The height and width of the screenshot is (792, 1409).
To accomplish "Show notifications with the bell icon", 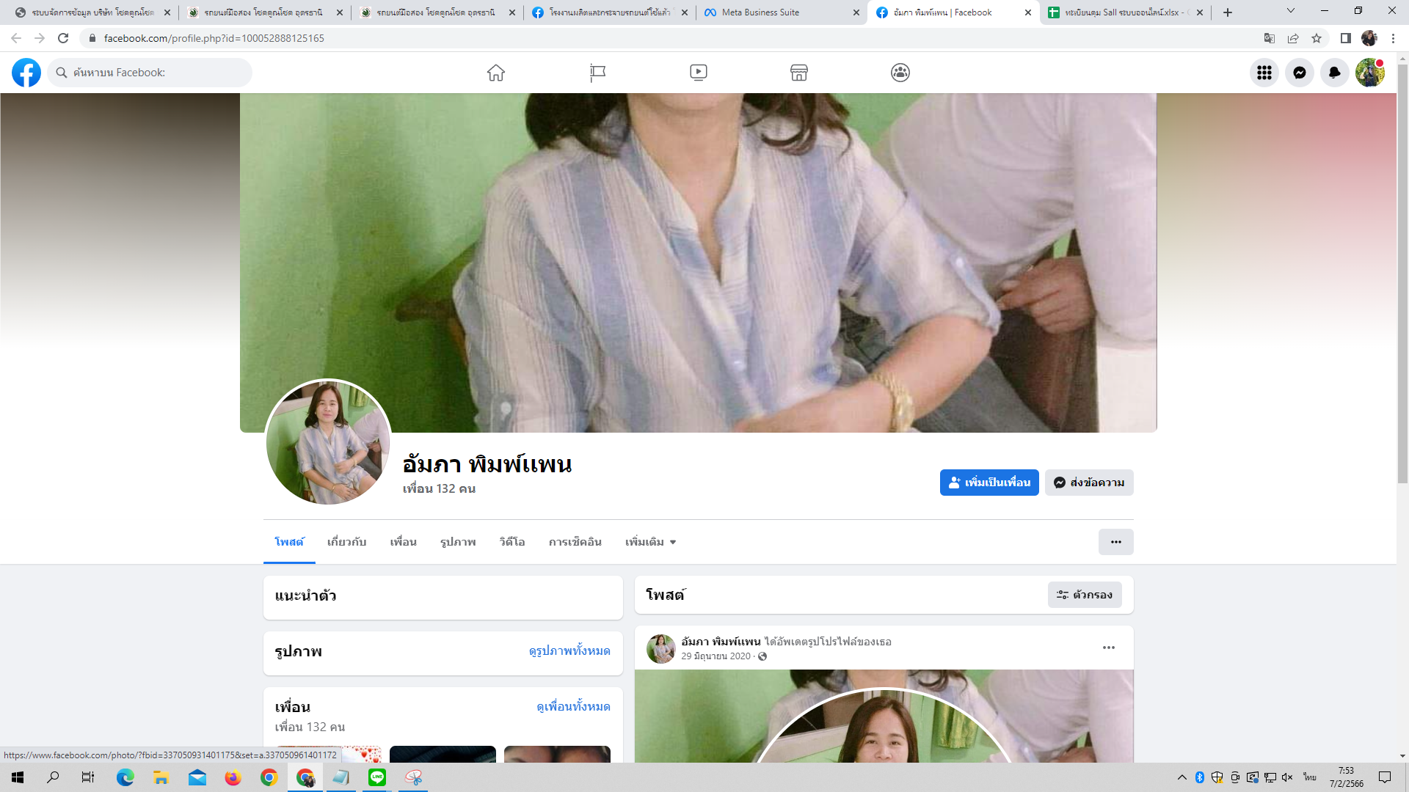I will (x=1335, y=73).
